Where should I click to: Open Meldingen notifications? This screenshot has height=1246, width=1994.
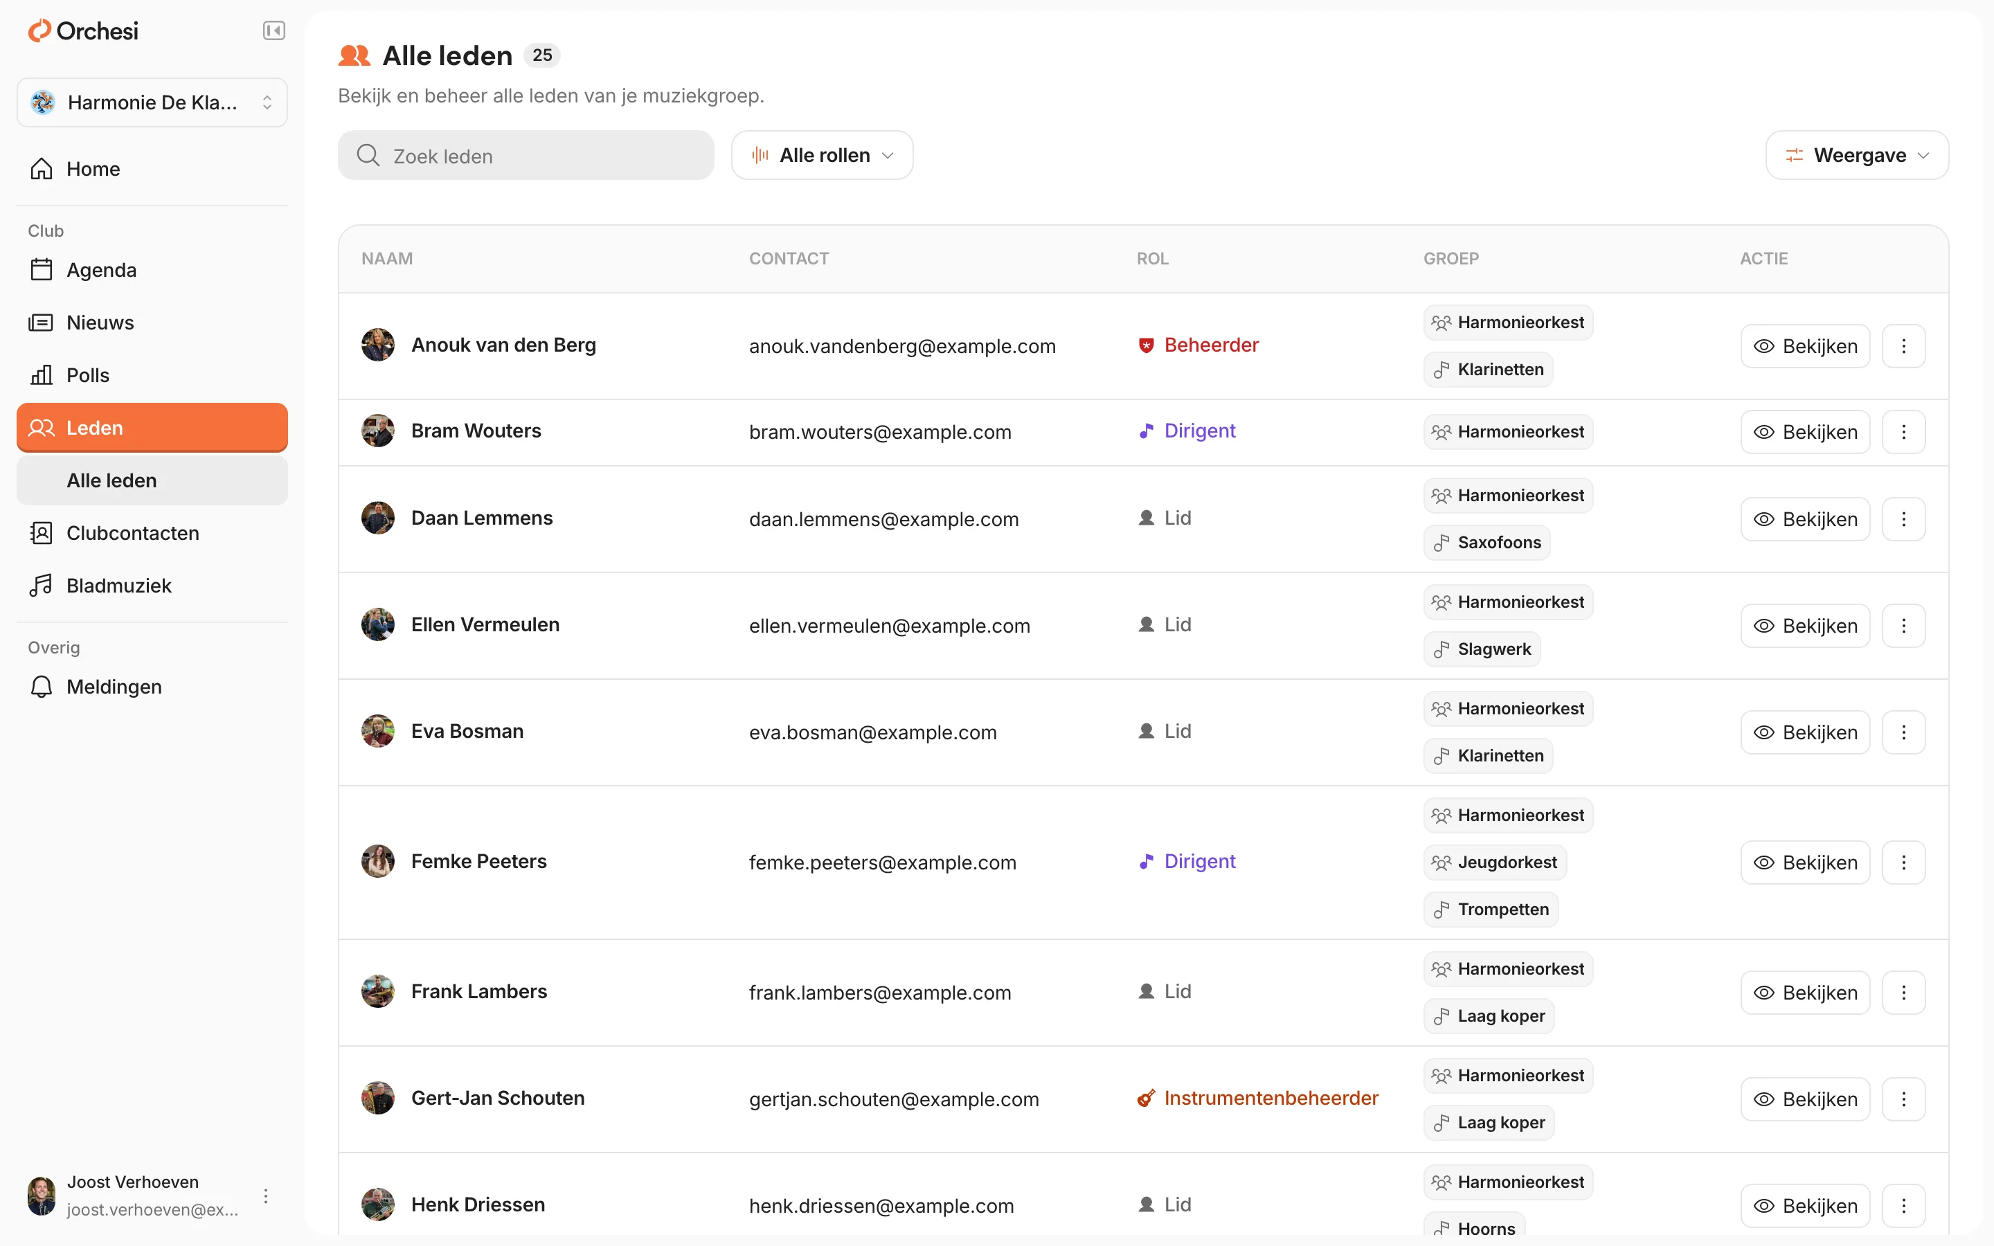(152, 687)
